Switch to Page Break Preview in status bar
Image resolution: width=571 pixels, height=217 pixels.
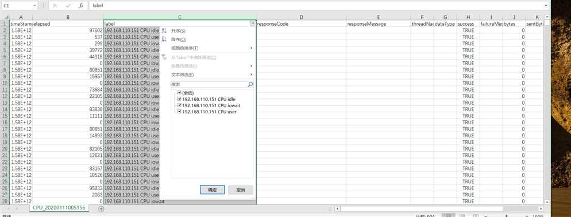476,215
